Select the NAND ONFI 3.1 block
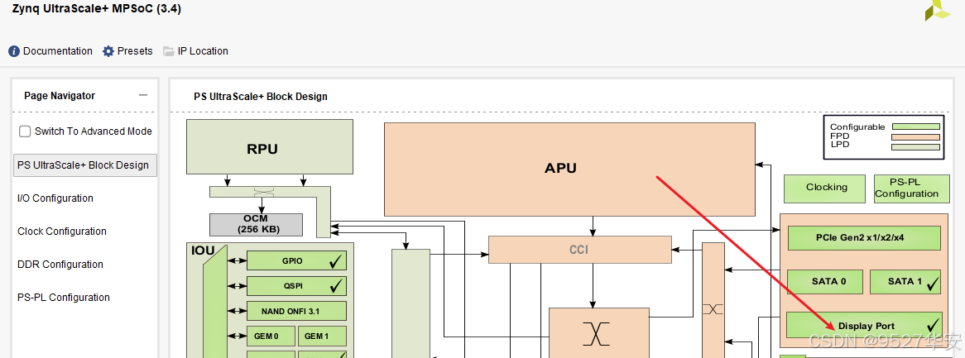 point(296,311)
